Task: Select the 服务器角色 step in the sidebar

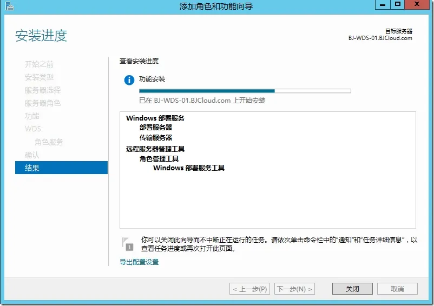Action: pos(43,103)
